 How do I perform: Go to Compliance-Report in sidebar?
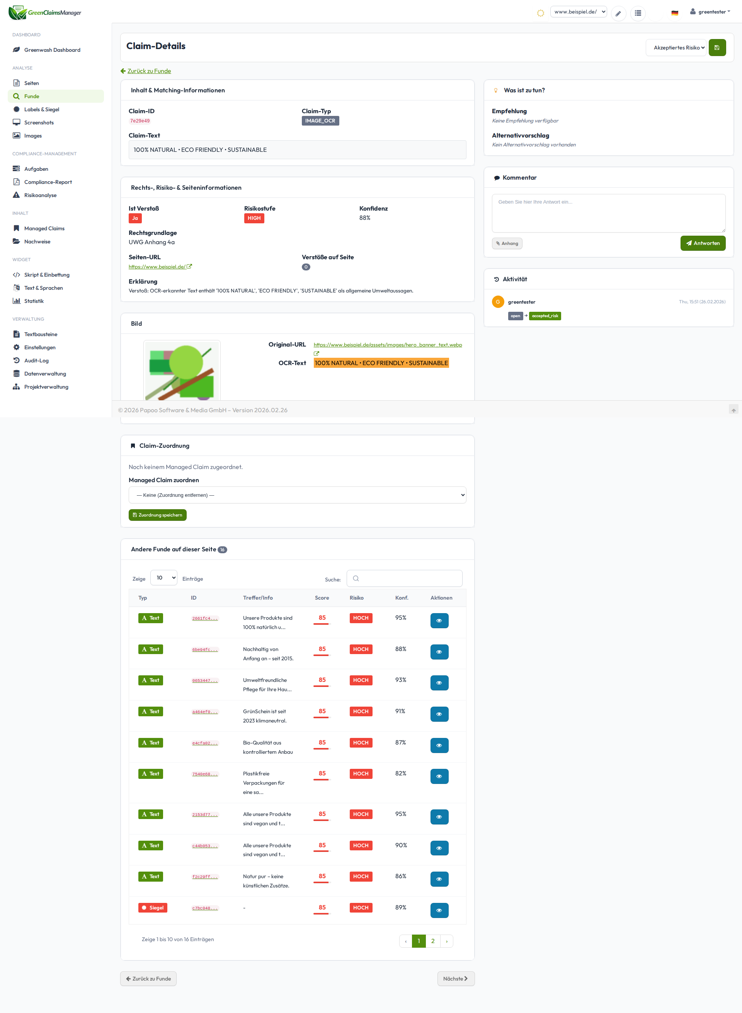[x=48, y=182]
